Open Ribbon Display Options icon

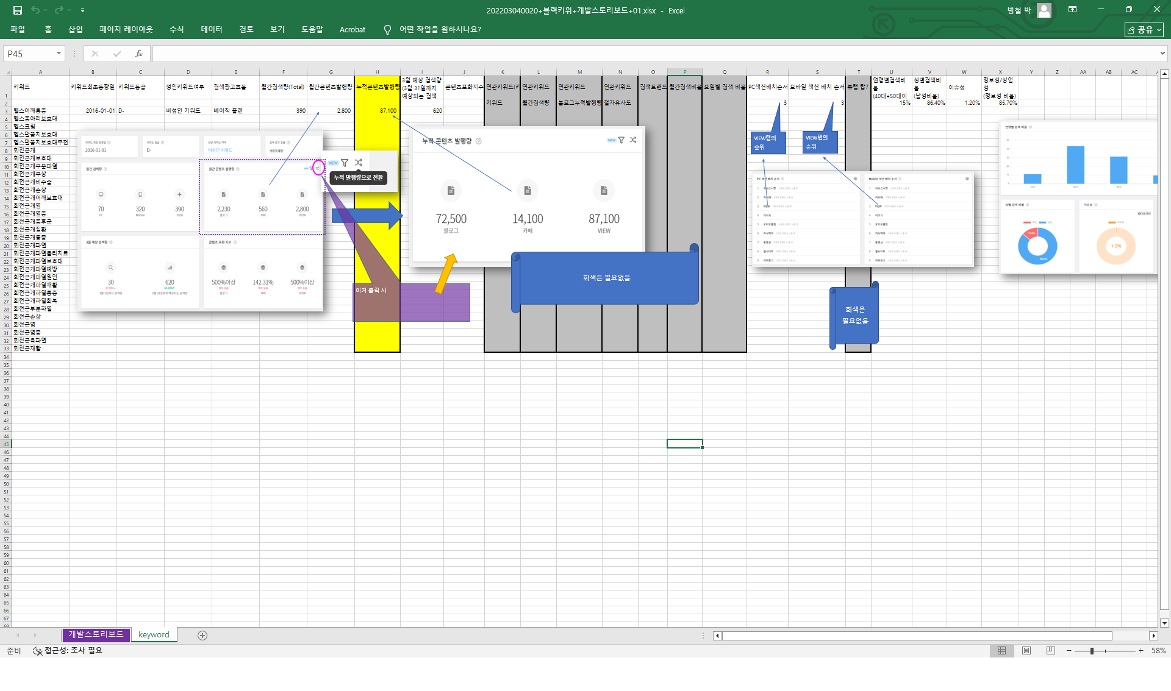[x=1072, y=10]
